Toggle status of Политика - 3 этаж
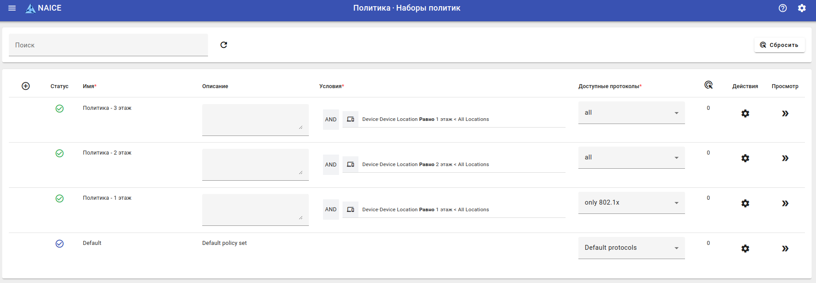816x283 pixels. point(59,109)
